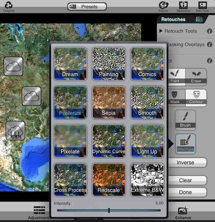Choose the Brush tool

(185, 120)
